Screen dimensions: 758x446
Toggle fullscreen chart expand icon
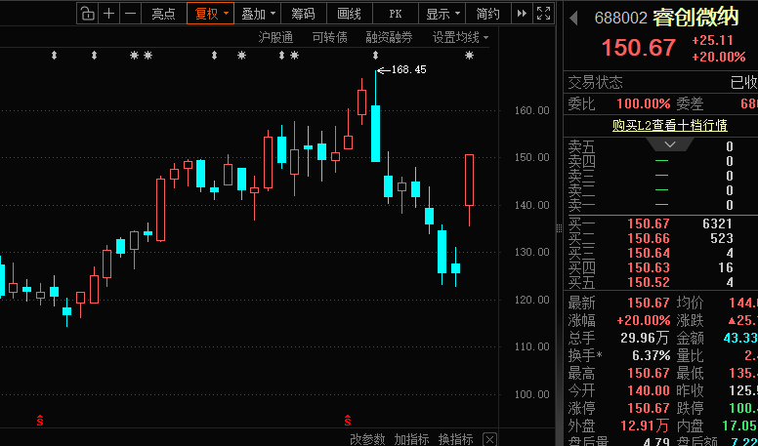tap(544, 14)
